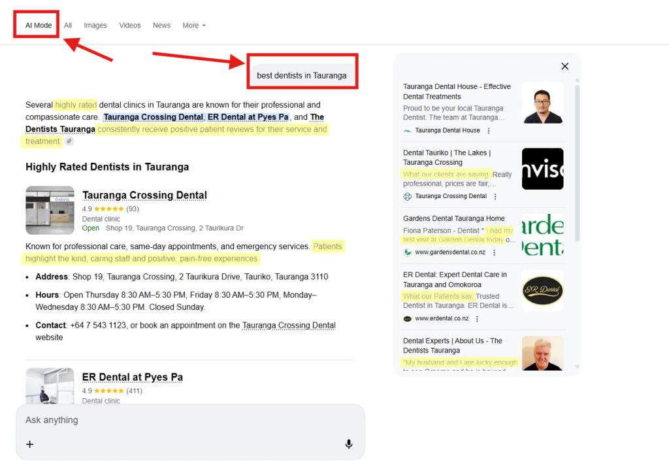Image resolution: width=669 pixels, height=461 pixels.
Task: Expand the More dropdown menu
Action: 194,26
